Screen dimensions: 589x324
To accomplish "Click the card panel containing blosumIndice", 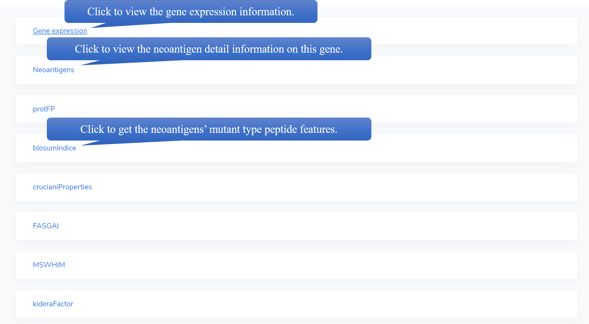I will coord(294,151).
